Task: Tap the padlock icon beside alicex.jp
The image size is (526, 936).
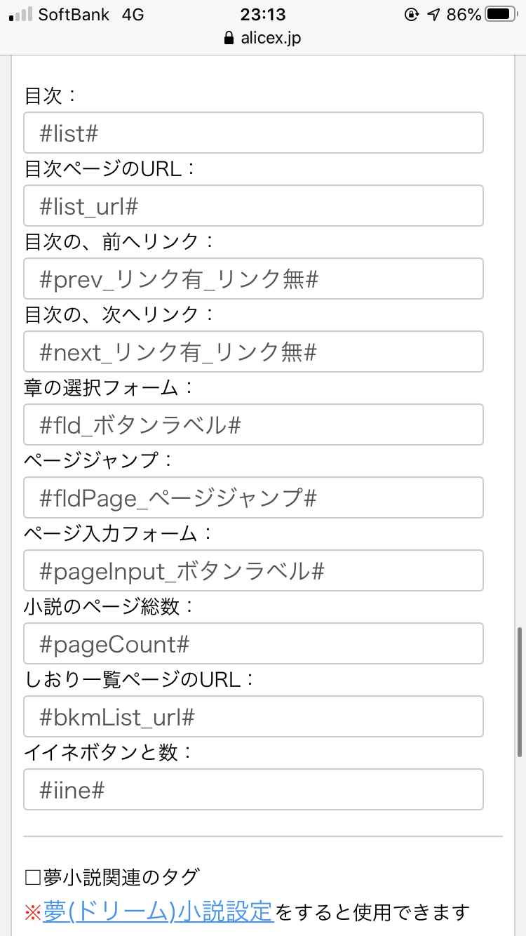Action: click(228, 38)
